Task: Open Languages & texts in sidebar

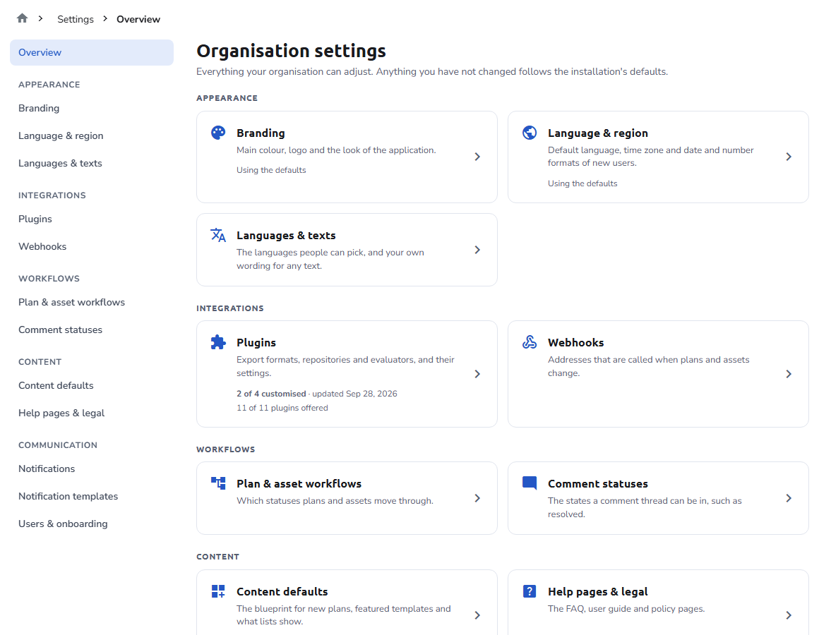Action: 91,163
